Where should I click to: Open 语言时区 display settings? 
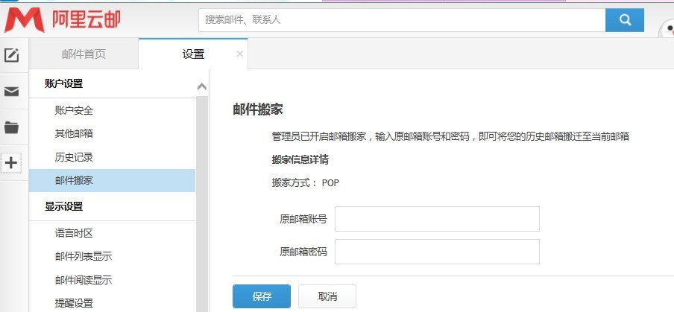74,233
